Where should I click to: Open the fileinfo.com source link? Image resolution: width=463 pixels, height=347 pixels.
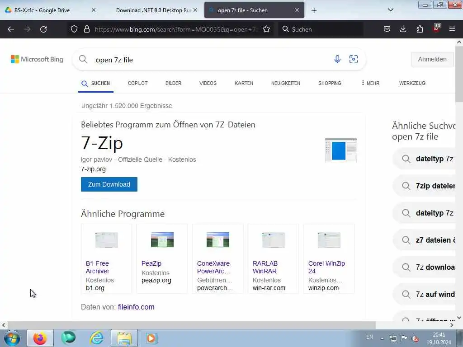[136, 307]
